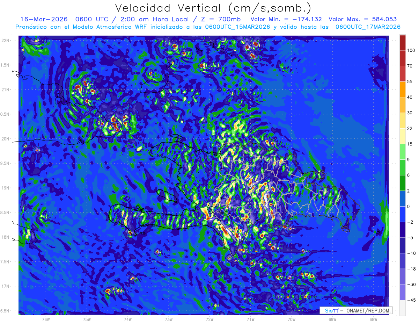Select the white colorbar segment below -45

(x=403, y=308)
